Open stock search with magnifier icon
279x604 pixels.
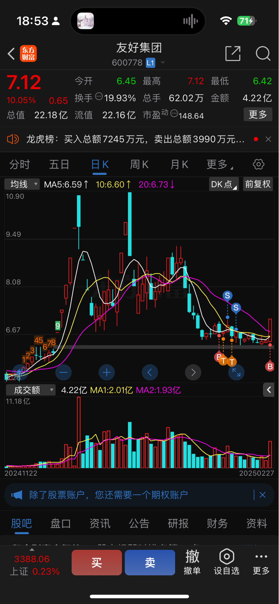pos(263,54)
